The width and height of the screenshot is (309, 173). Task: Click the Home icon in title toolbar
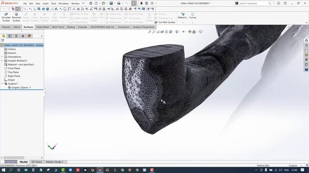91,3
